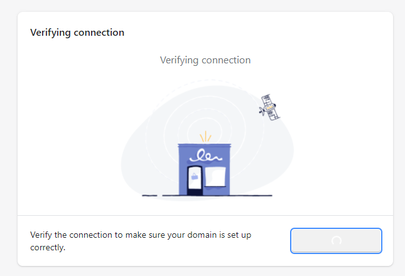Click the dark ground line under store
This screenshot has width=405, height=276.
coord(217,196)
